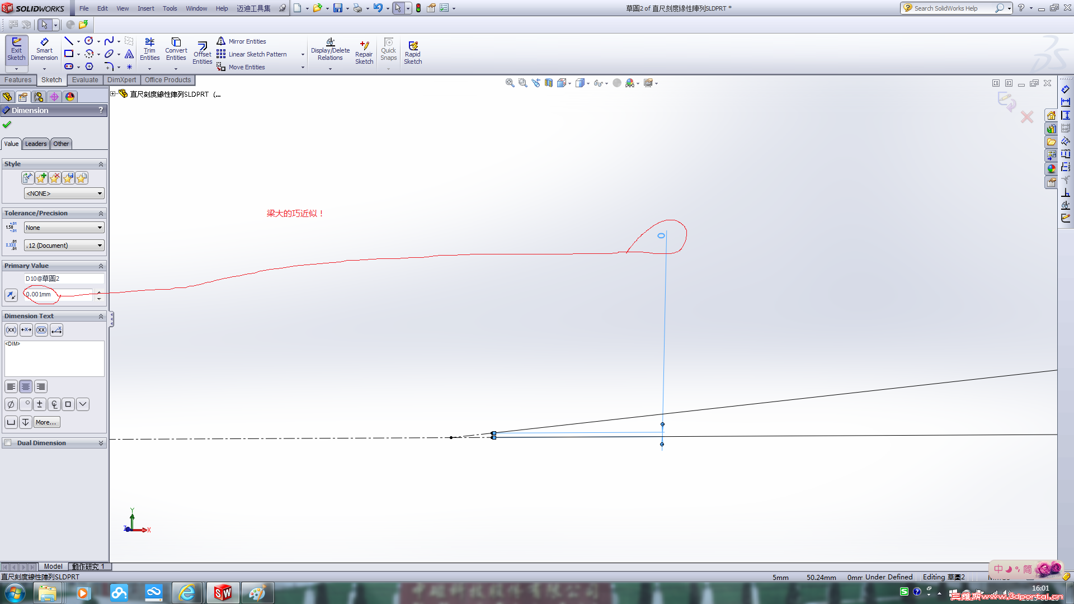
Task: Insert plus/minus symbol button
Action: point(39,404)
